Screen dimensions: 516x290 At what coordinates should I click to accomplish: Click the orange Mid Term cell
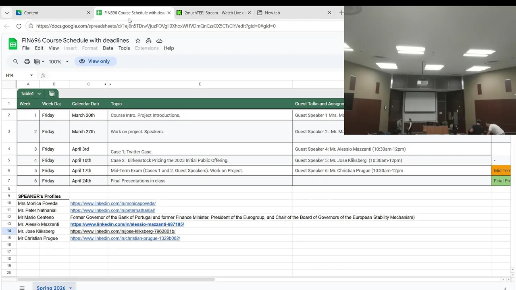pyautogui.click(x=501, y=171)
